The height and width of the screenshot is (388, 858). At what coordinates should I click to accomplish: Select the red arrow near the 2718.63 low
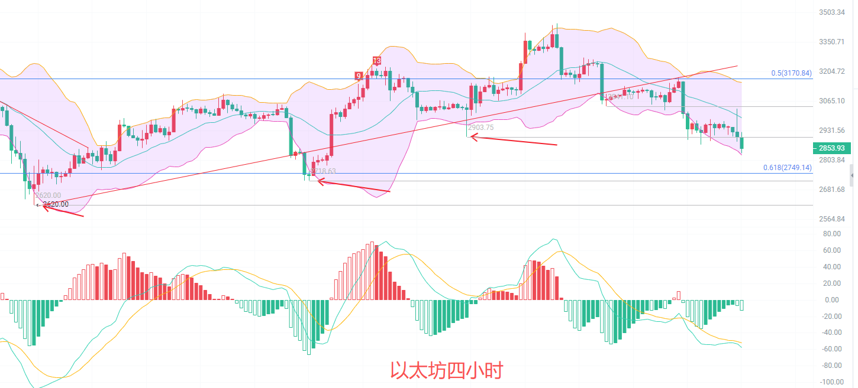(354, 186)
